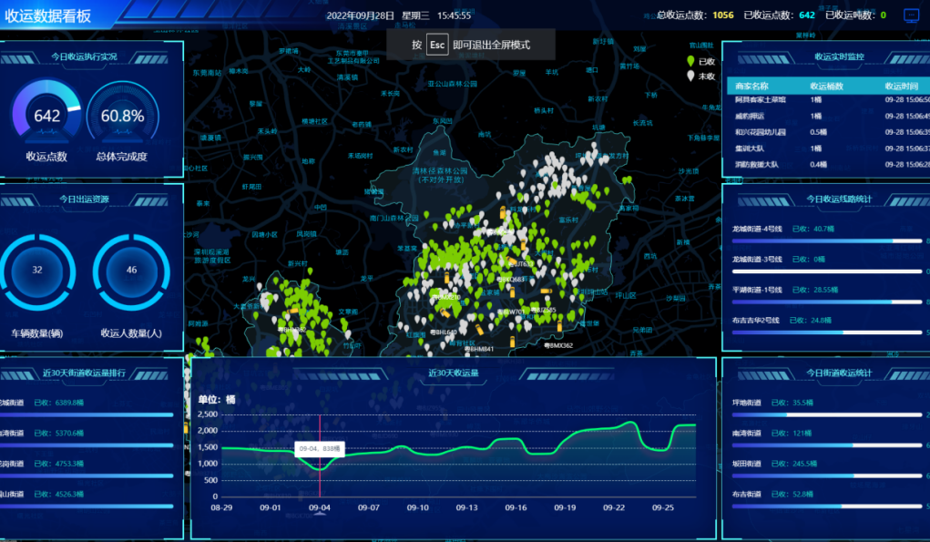
Task: Click the 近30天街道收运量排行 panel title
Action: pos(84,373)
